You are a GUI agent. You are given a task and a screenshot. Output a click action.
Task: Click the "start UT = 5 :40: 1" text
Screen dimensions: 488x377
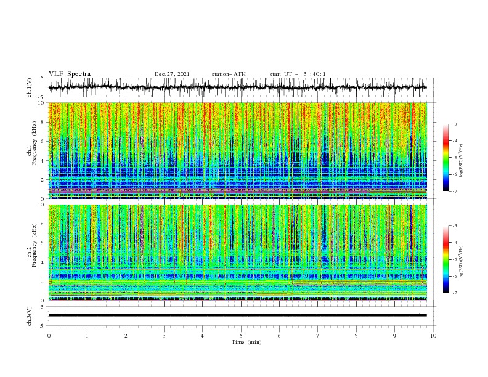click(x=298, y=74)
